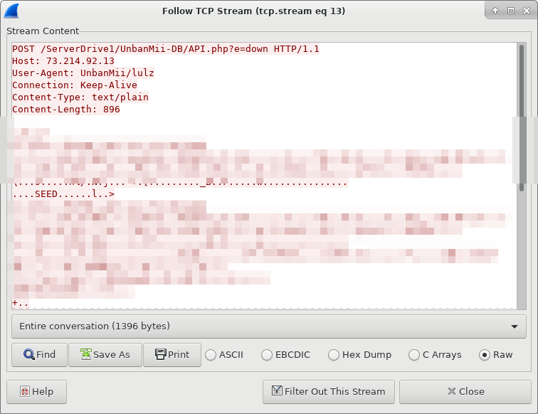Click the Content-Length header line

[66, 110]
